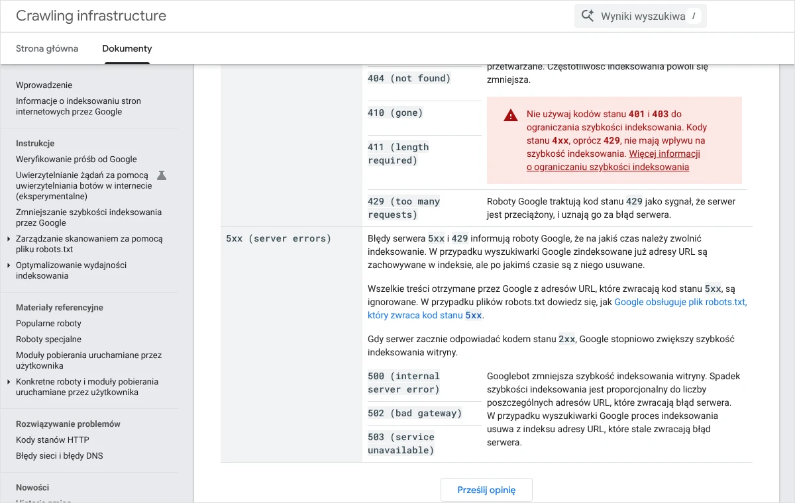Screen dimensions: 795x503
Task: Click the 502 (bad gateway) cell
Action: pyautogui.click(x=415, y=413)
